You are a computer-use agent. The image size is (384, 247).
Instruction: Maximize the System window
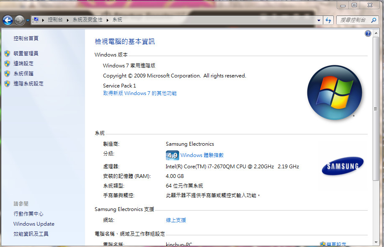354,5
